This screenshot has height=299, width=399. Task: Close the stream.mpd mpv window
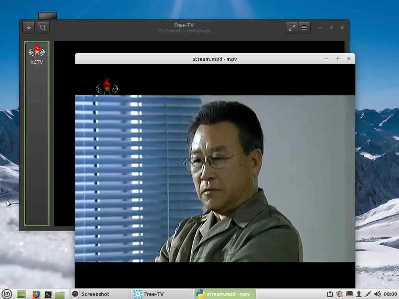click(349, 59)
